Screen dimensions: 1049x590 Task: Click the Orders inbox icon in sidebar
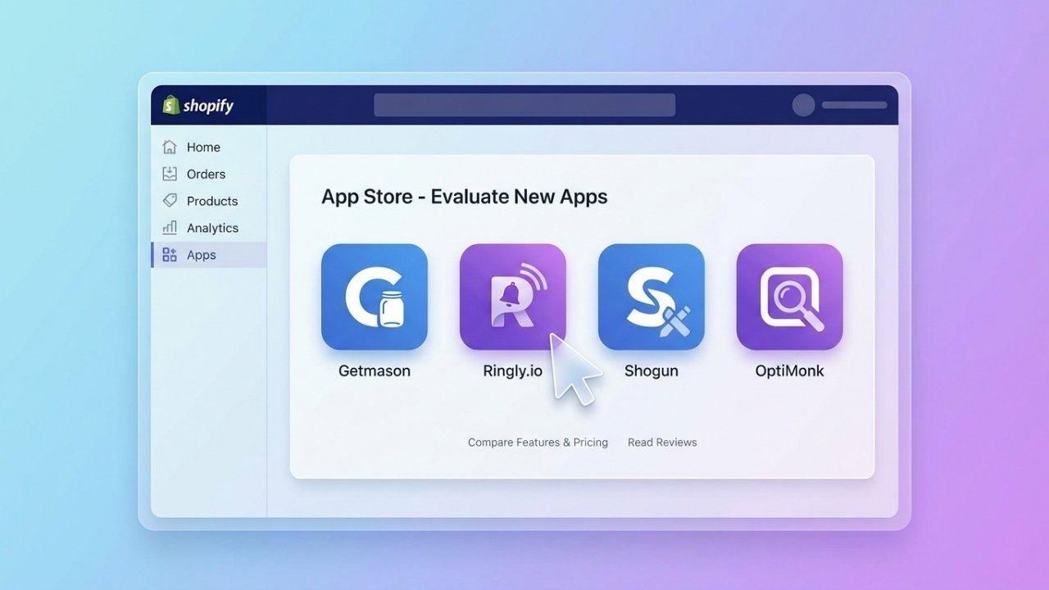[170, 174]
